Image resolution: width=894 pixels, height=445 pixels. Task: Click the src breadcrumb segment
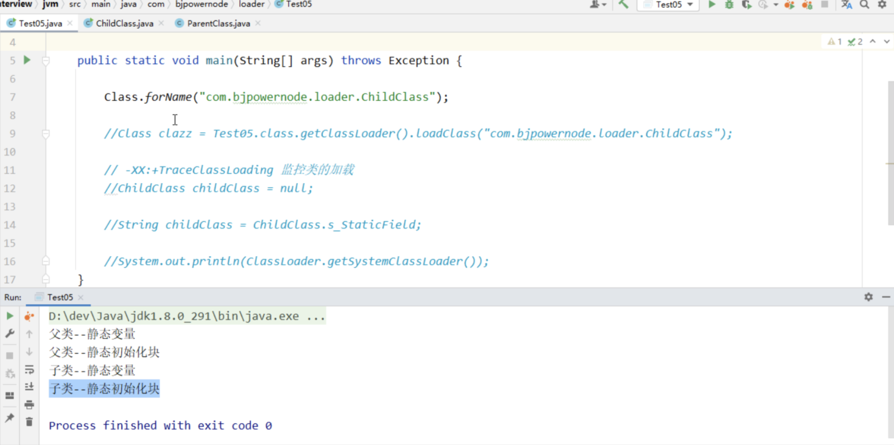[75, 5]
